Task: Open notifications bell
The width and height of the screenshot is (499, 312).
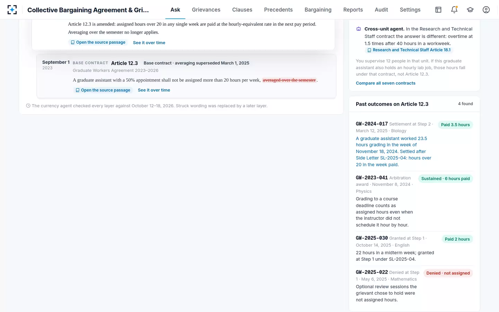Action: (454, 10)
